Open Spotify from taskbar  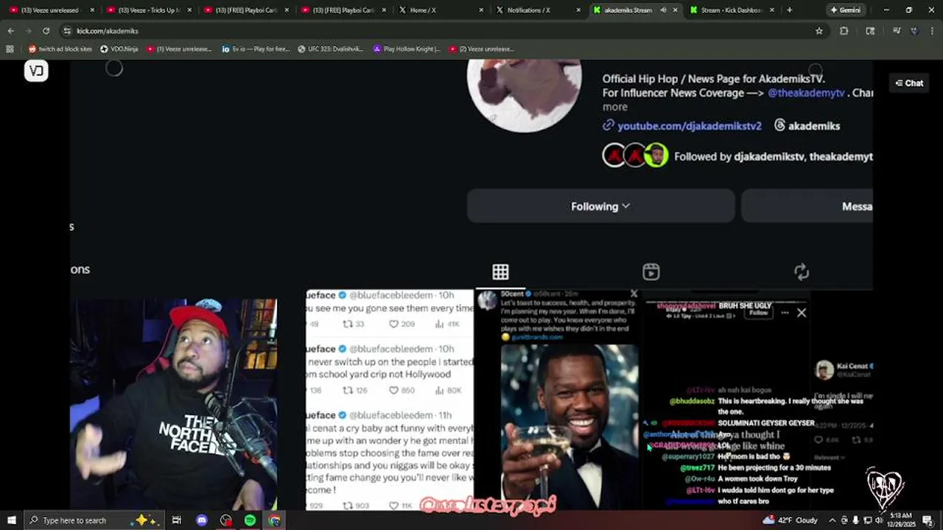tap(250, 520)
